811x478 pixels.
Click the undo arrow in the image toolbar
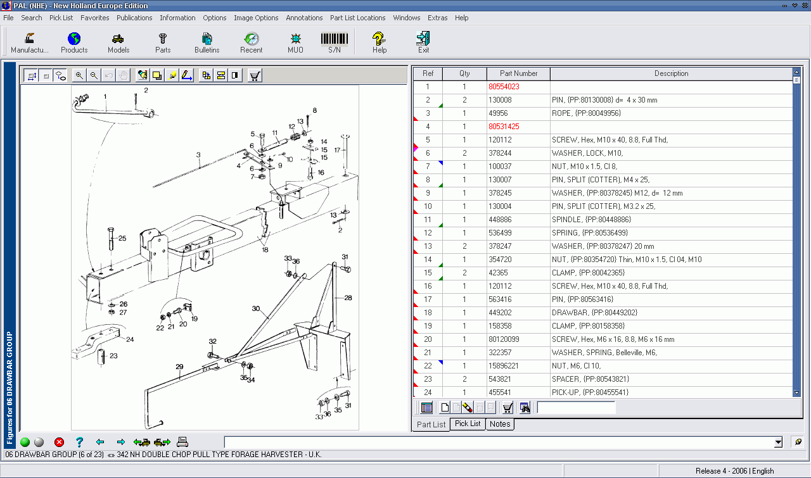[108, 75]
